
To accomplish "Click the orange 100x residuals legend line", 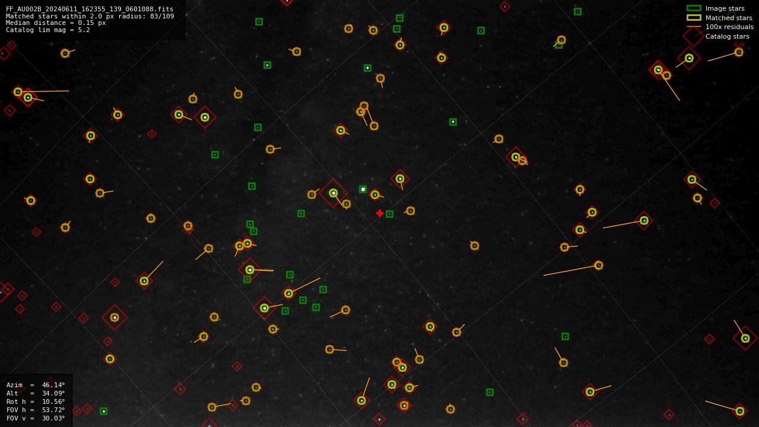I will click(694, 27).
